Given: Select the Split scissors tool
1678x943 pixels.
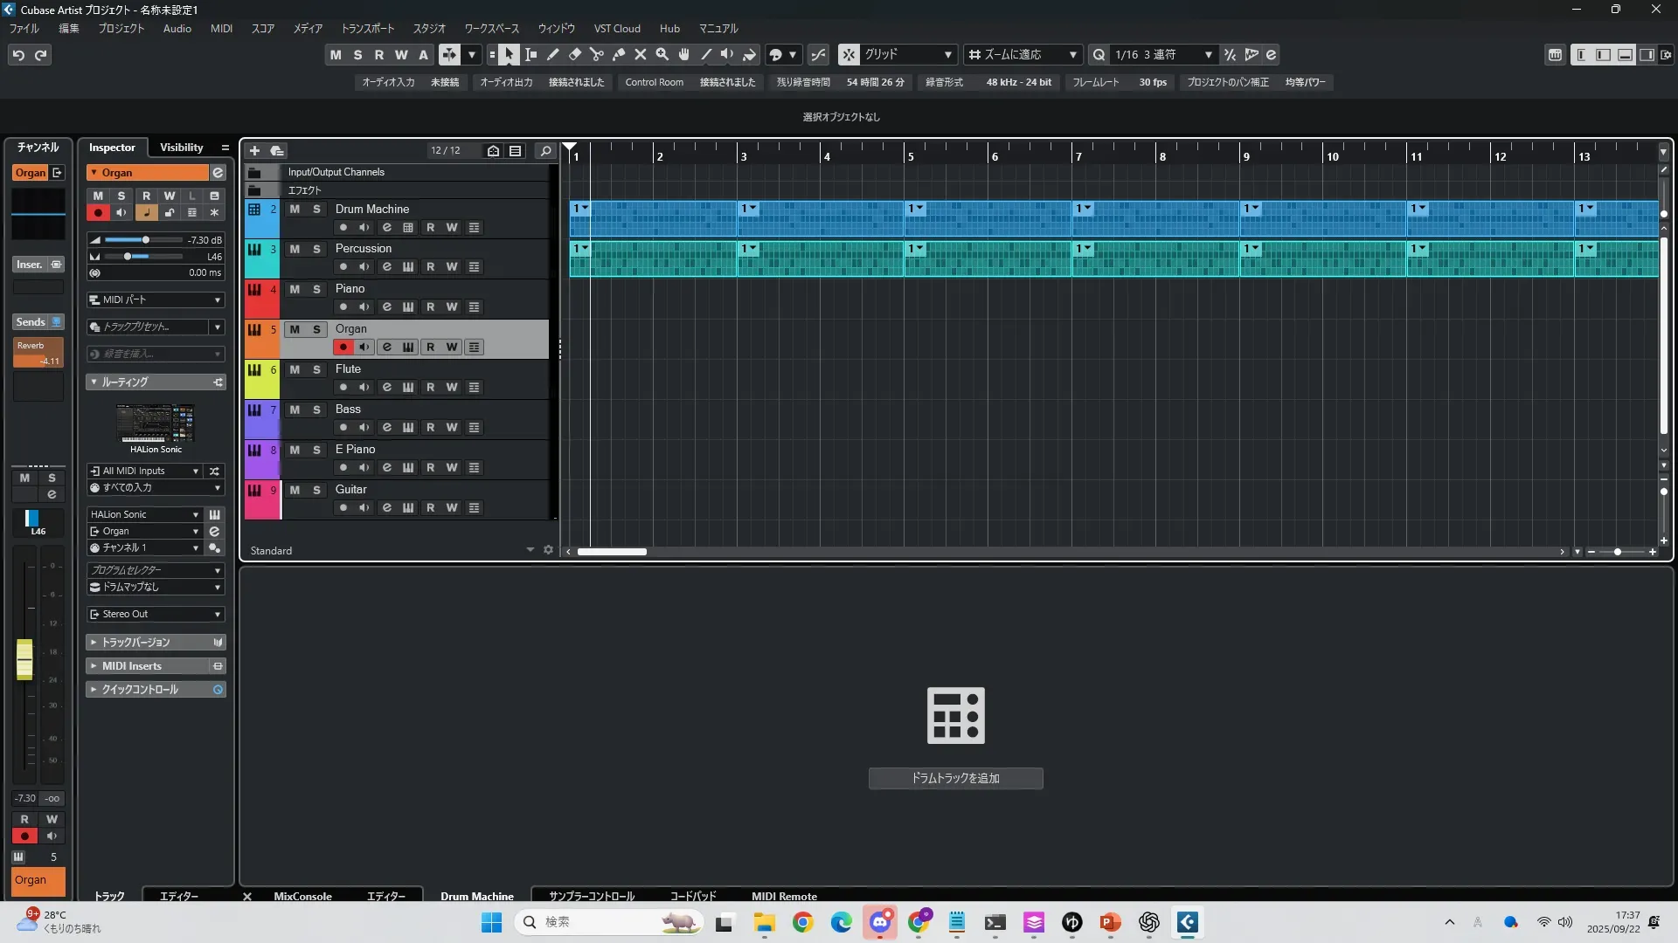Looking at the screenshot, I should pyautogui.click(x=597, y=54).
